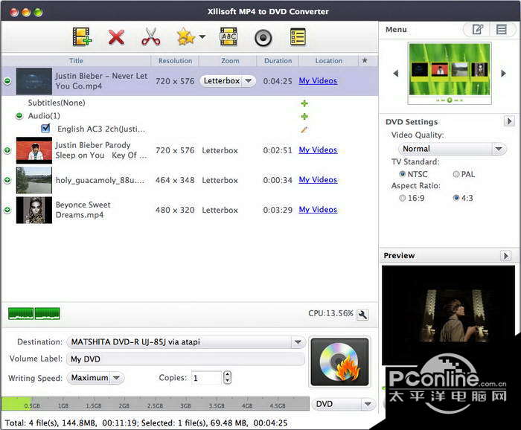This screenshot has width=521, height=430.
Task: Click the 720 x 576 resolution of first video
Action: (175, 81)
